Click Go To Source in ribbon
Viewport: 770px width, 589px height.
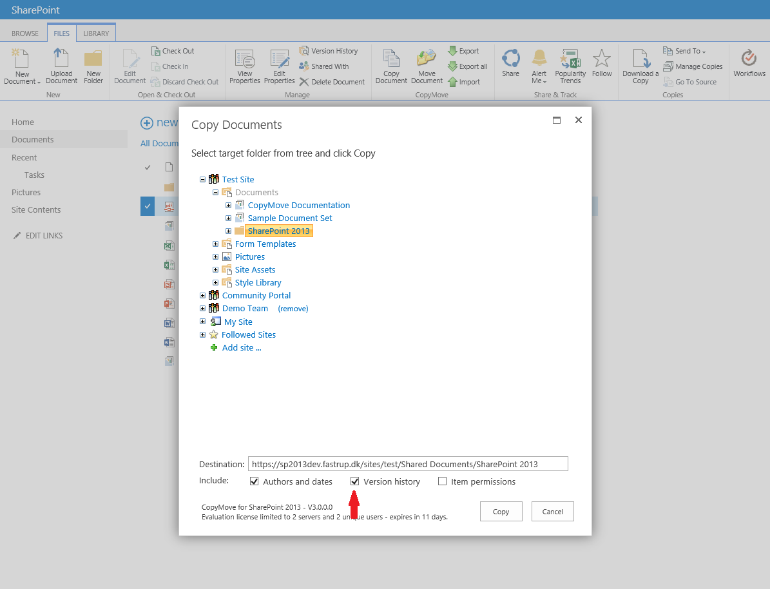pyautogui.click(x=690, y=82)
